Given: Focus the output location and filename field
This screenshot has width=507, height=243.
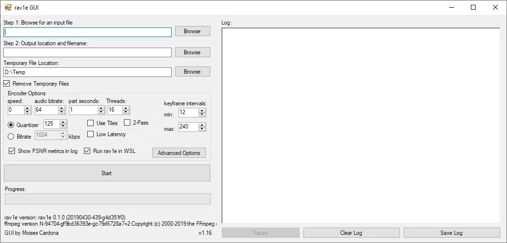Looking at the screenshot, I should (88, 52).
